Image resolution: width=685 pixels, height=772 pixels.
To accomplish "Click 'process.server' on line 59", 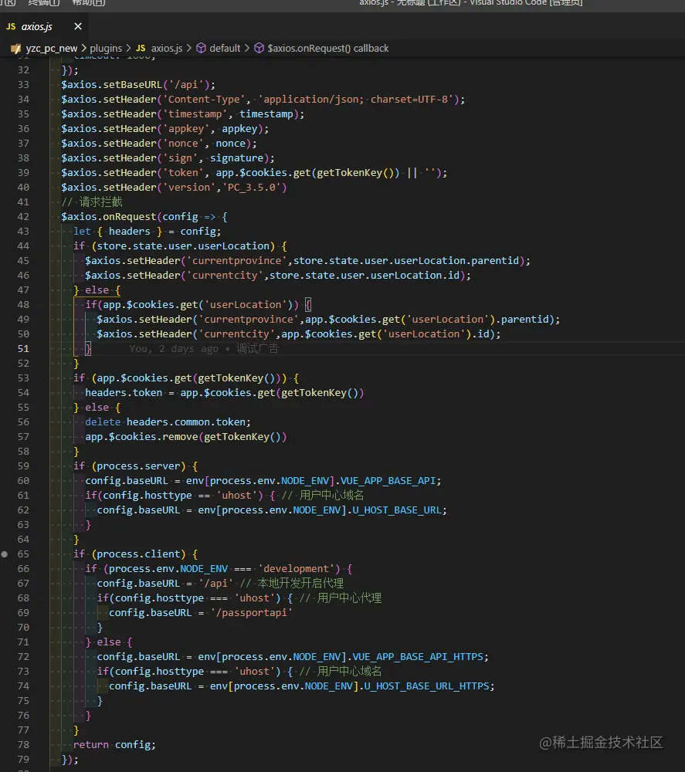I will tap(138, 466).
